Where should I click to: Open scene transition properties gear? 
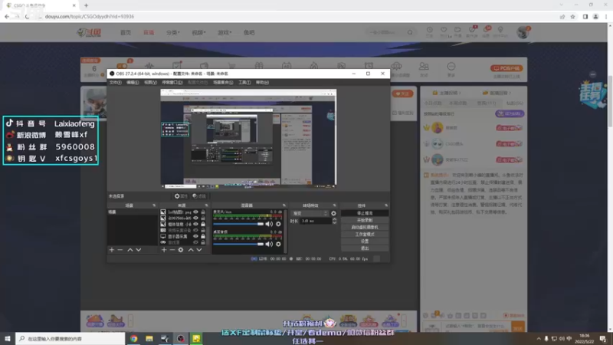[x=333, y=214]
